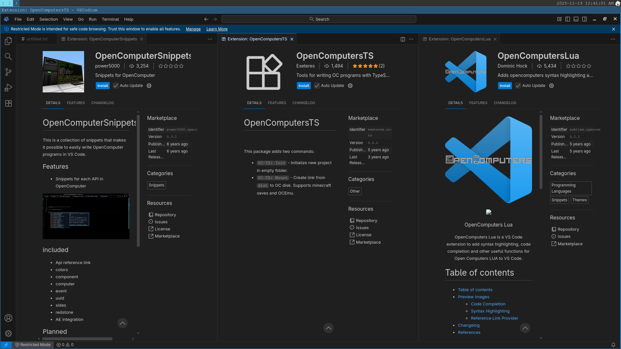Open the Source Control view
Image resolution: width=621 pixels, height=349 pixels.
pyautogui.click(x=8, y=72)
